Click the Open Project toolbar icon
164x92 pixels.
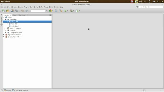(12, 11)
